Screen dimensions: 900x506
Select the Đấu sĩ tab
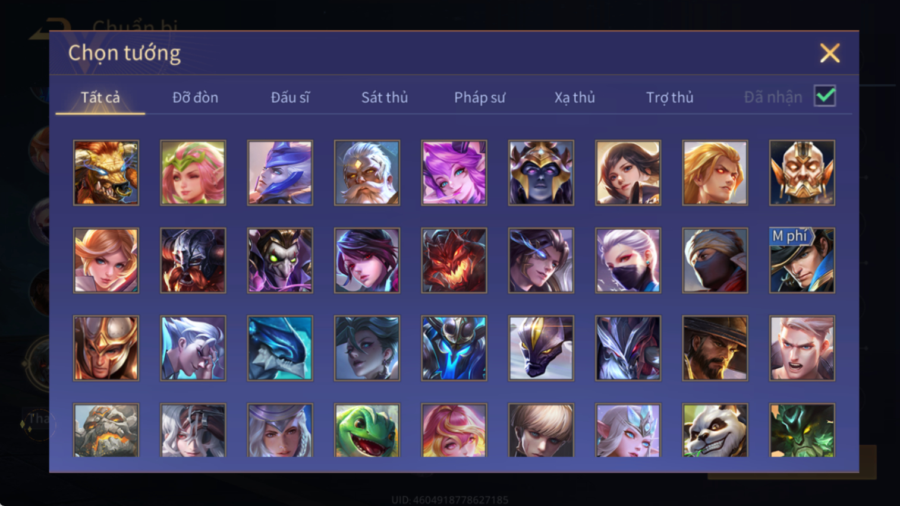(290, 97)
